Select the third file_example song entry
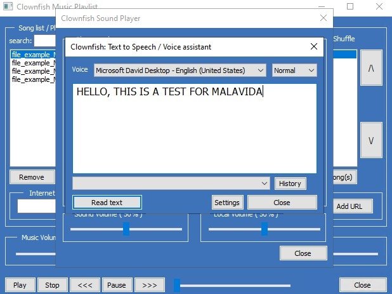 [33, 71]
